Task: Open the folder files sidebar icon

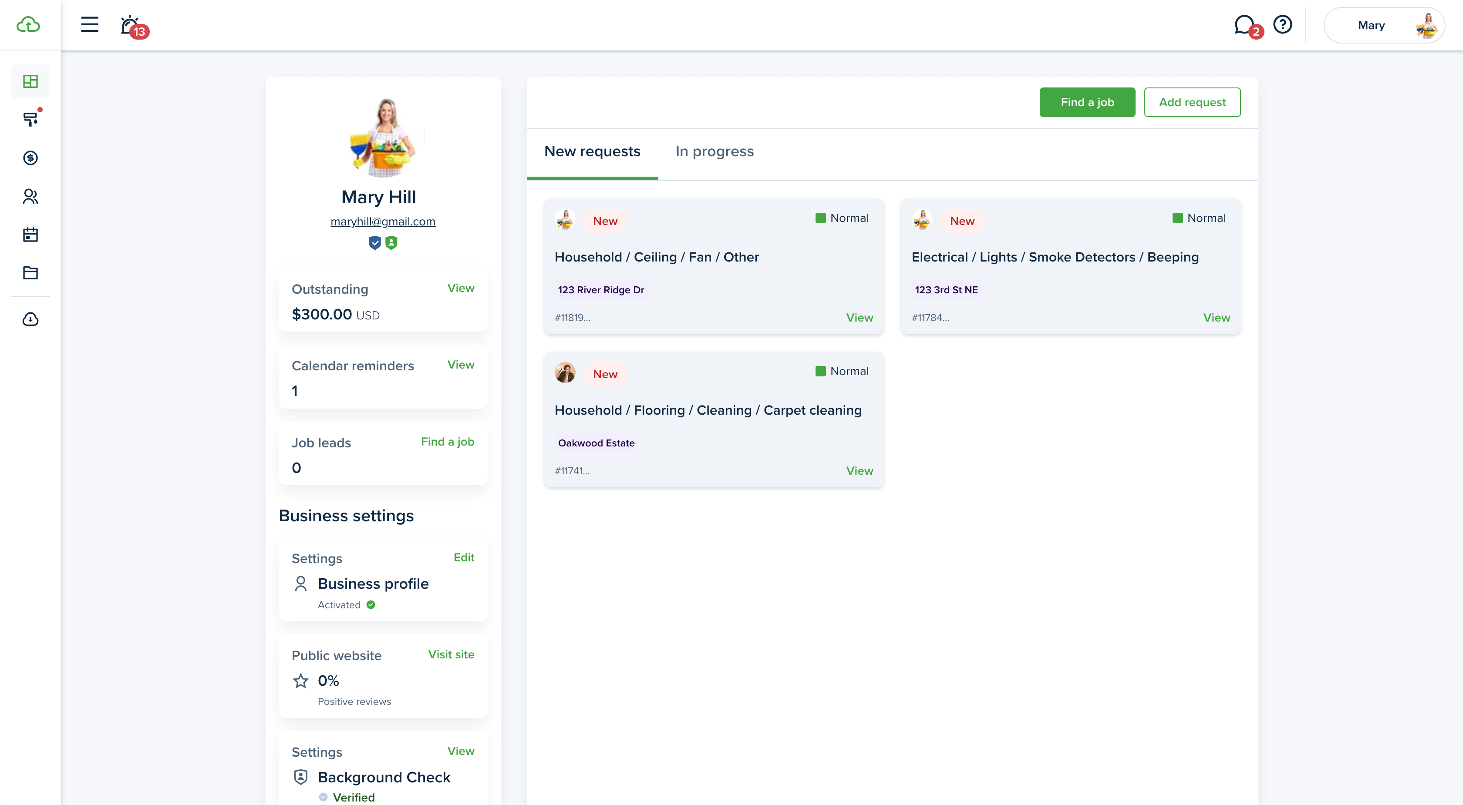Action: 30,272
